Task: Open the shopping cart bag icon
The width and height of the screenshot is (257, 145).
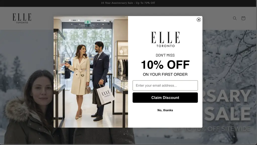Action: pyautogui.click(x=243, y=18)
